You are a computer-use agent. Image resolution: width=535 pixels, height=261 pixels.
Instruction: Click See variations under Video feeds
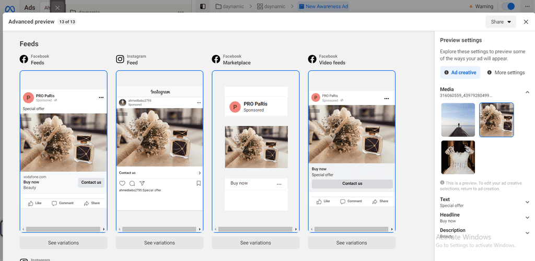(x=352, y=243)
